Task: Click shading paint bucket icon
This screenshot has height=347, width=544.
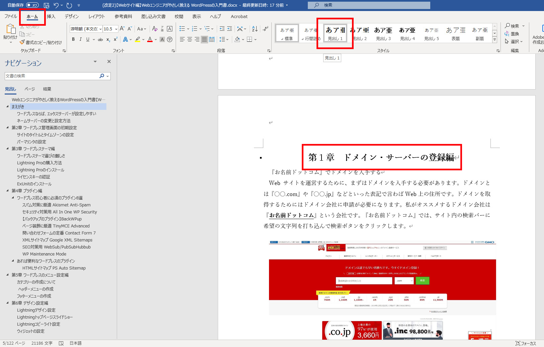Action: point(237,39)
